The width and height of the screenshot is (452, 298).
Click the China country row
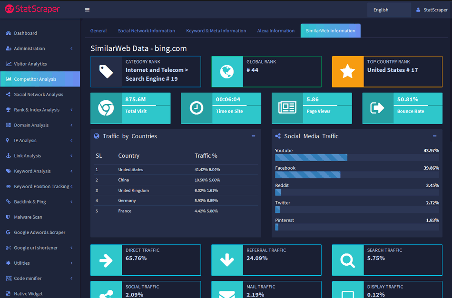176,180
